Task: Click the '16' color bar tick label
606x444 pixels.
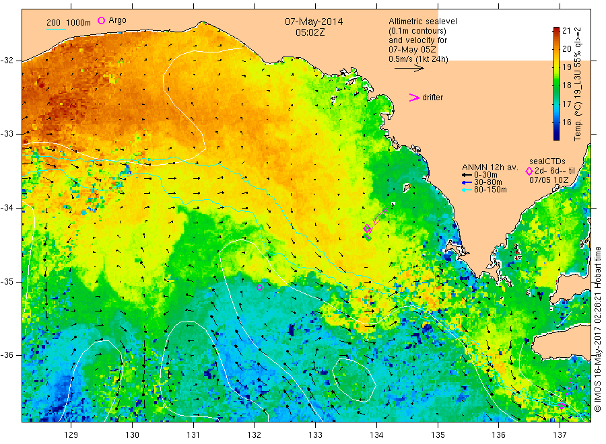Action: 566,122
